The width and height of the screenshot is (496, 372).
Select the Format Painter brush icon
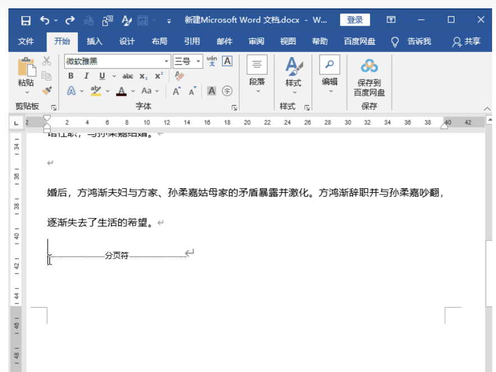click(x=47, y=90)
